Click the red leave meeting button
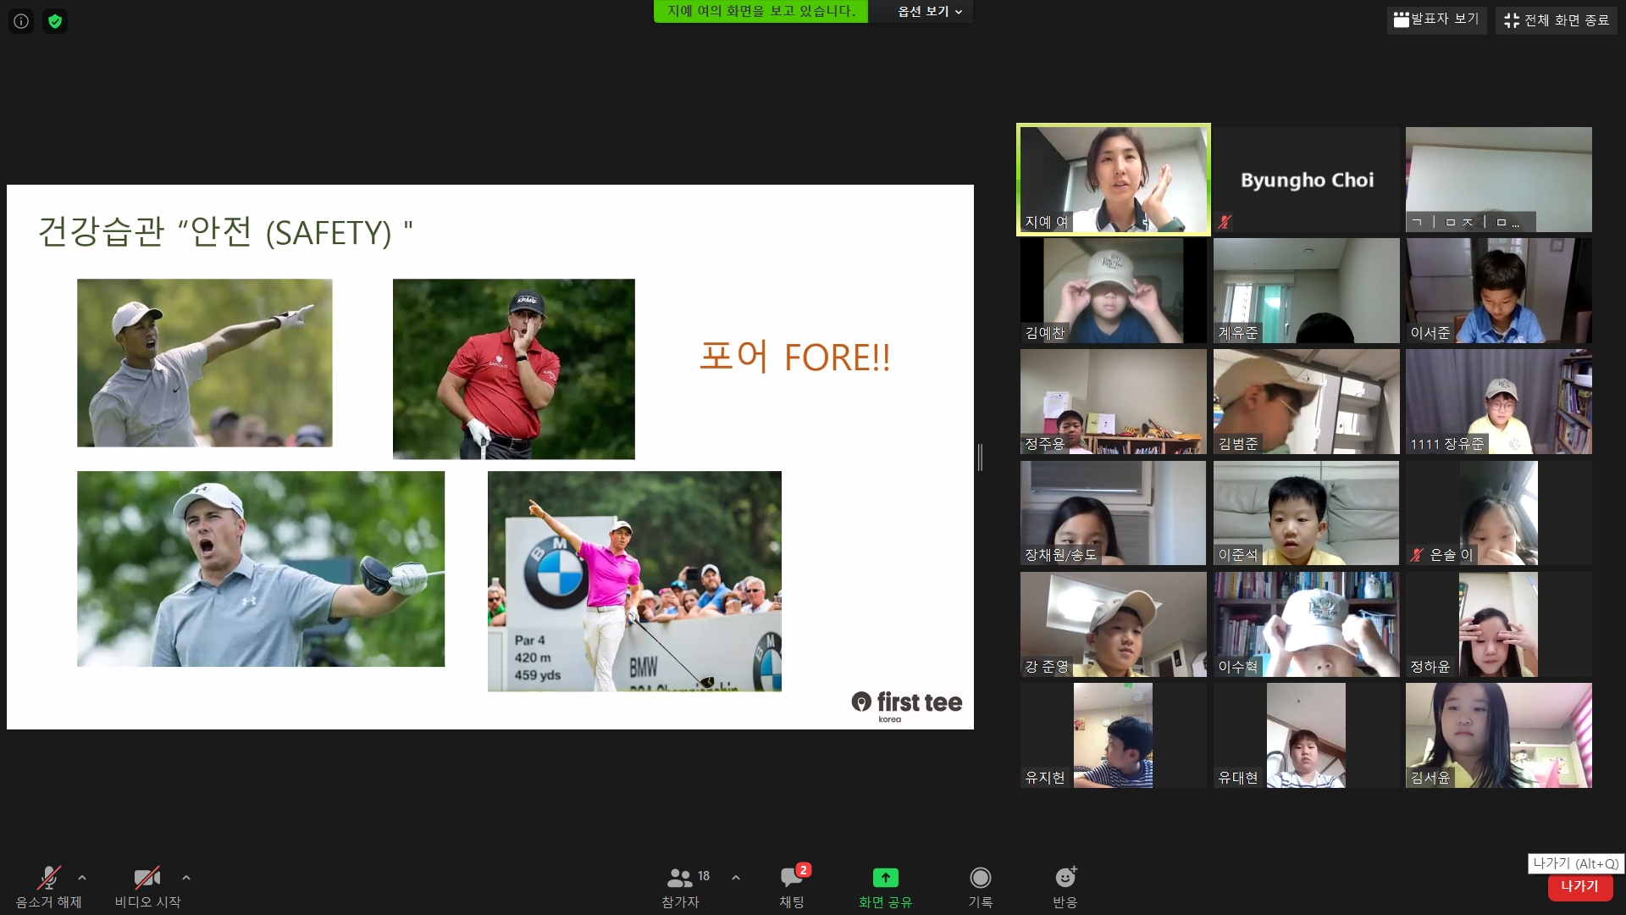Screen dimensions: 1626x915 click(x=1579, y=886)
